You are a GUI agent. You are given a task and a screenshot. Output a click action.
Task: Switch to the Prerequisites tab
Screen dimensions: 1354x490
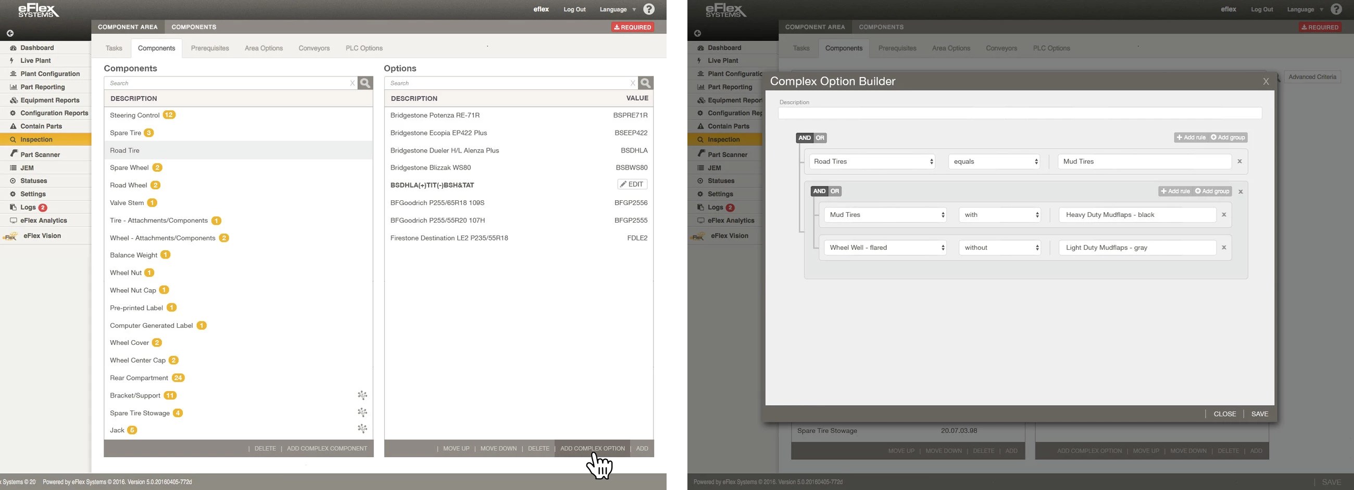[210, 48]
